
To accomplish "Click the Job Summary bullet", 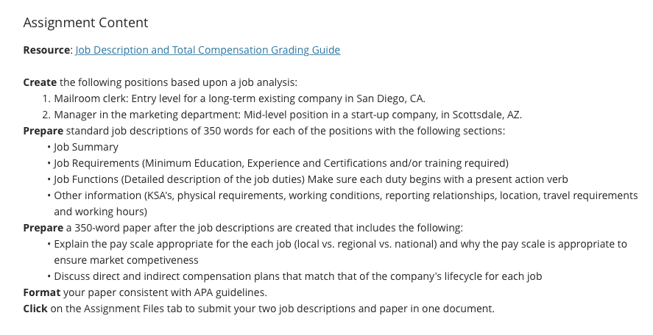I will [x=86, y=147].
